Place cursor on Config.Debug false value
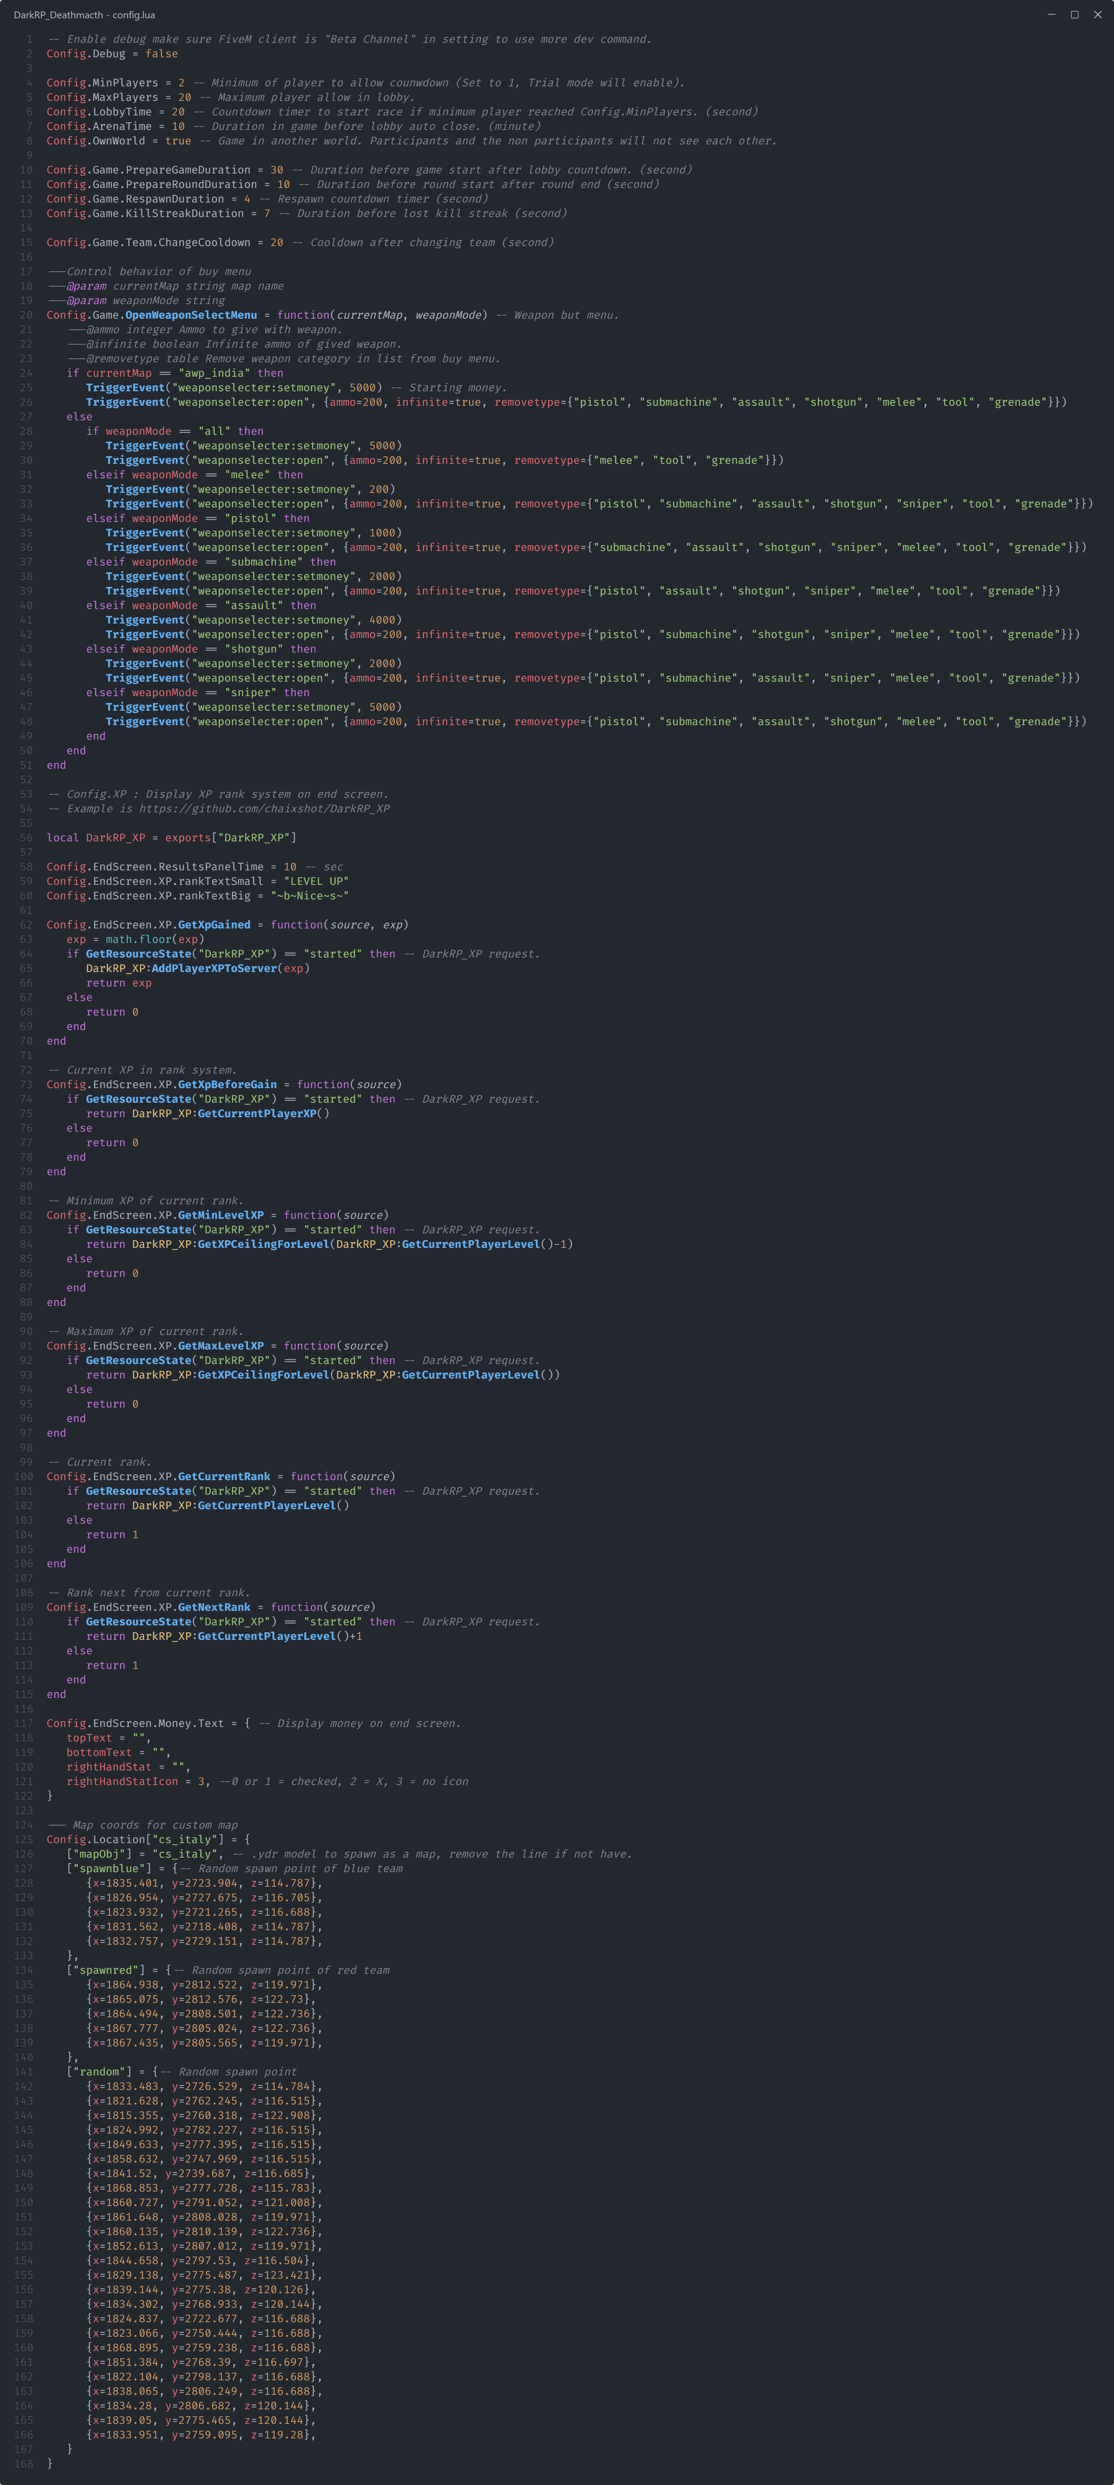Viewport: 1114px width, 2485px height. [162, 54]
